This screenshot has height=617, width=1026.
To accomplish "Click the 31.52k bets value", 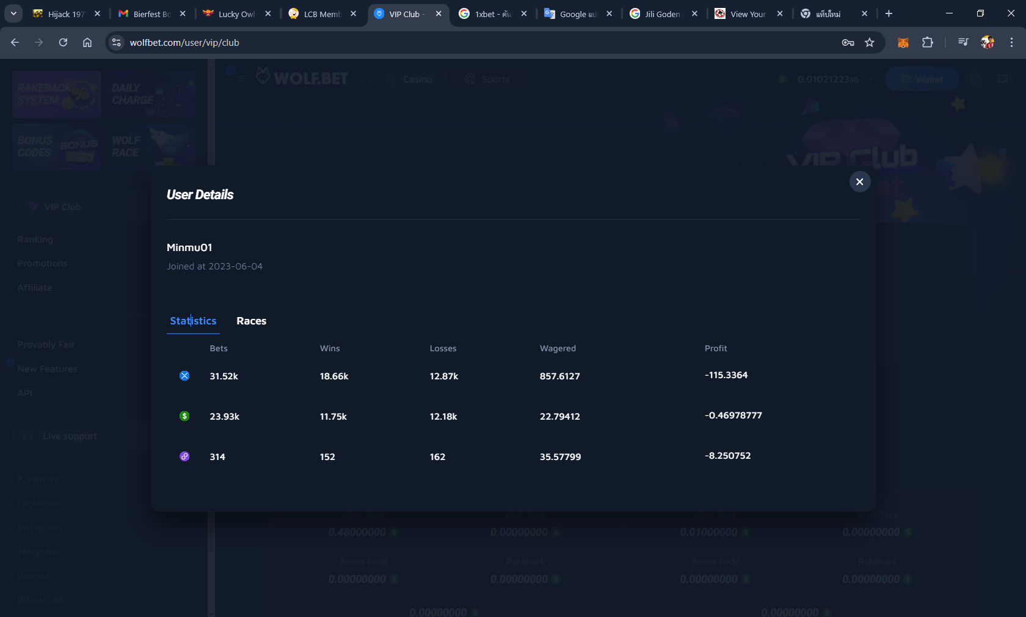I will coord(224,376).
